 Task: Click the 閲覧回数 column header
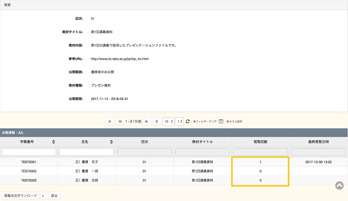coord(261,142)
